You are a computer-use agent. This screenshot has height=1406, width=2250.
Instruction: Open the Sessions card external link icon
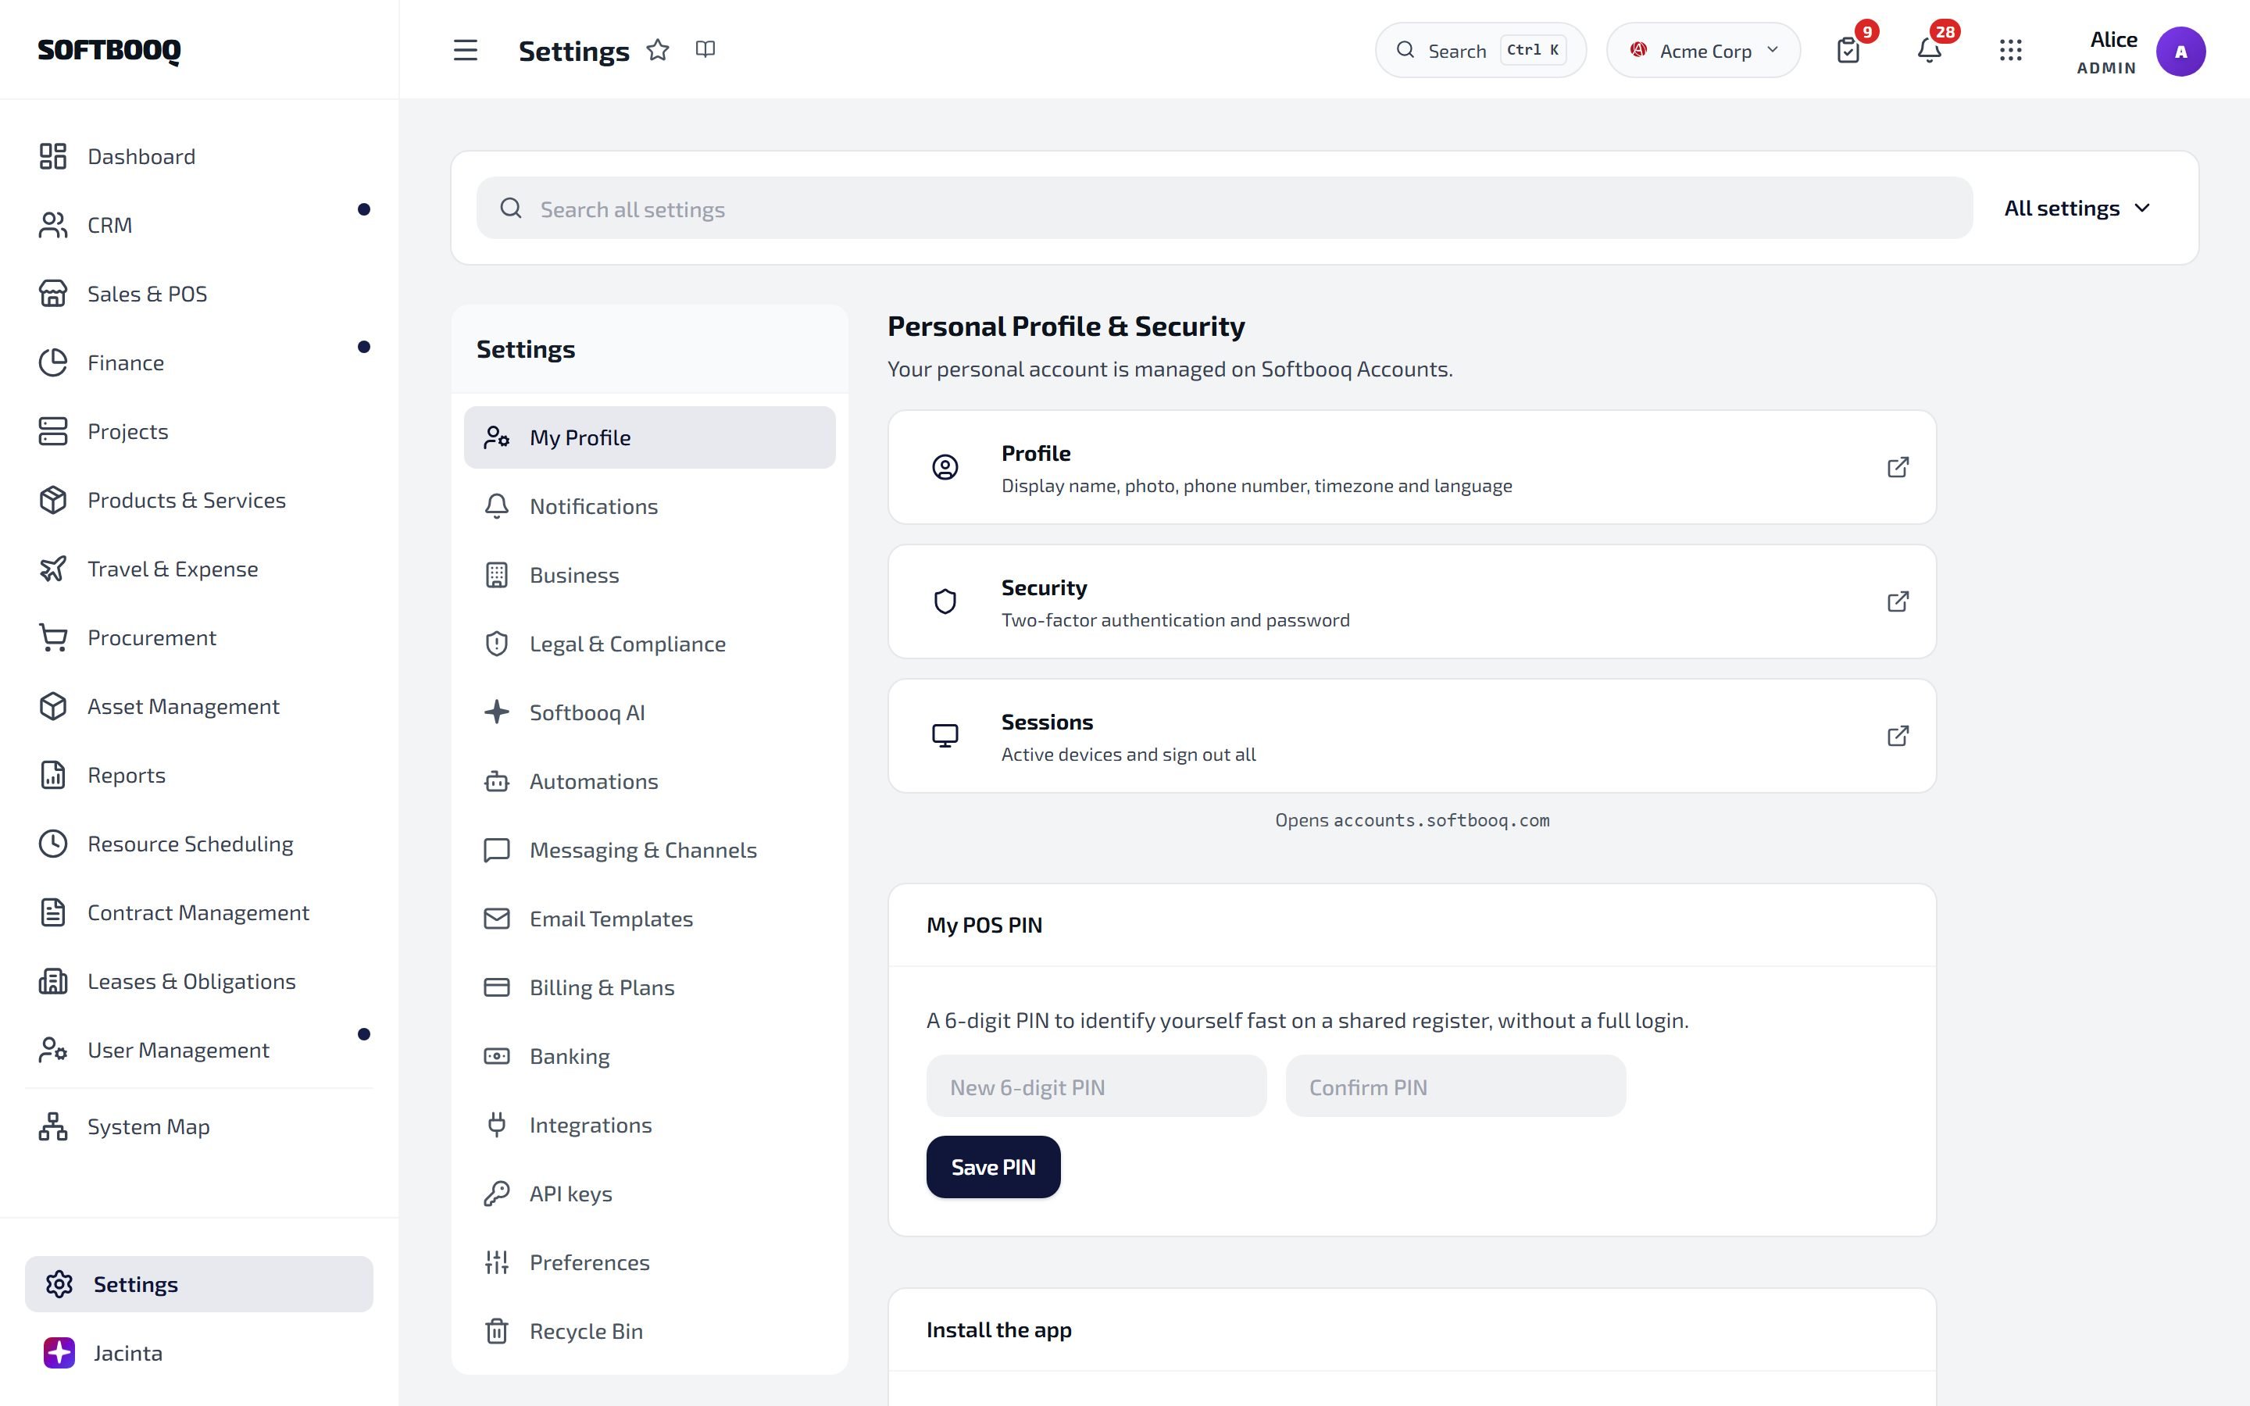coord(1898,736)
